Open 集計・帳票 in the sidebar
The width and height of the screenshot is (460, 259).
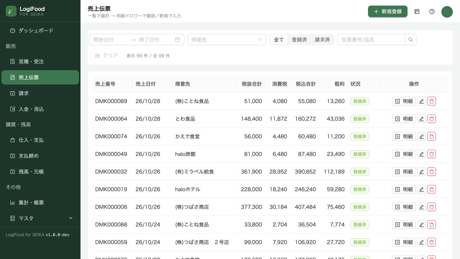point(40,203)
